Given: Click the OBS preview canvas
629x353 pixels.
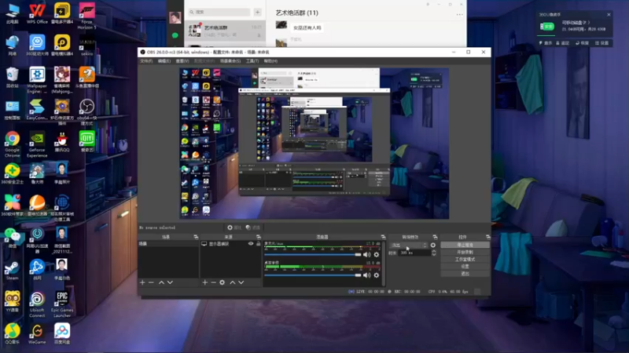Looking at the screenshot, I should 314,144.
